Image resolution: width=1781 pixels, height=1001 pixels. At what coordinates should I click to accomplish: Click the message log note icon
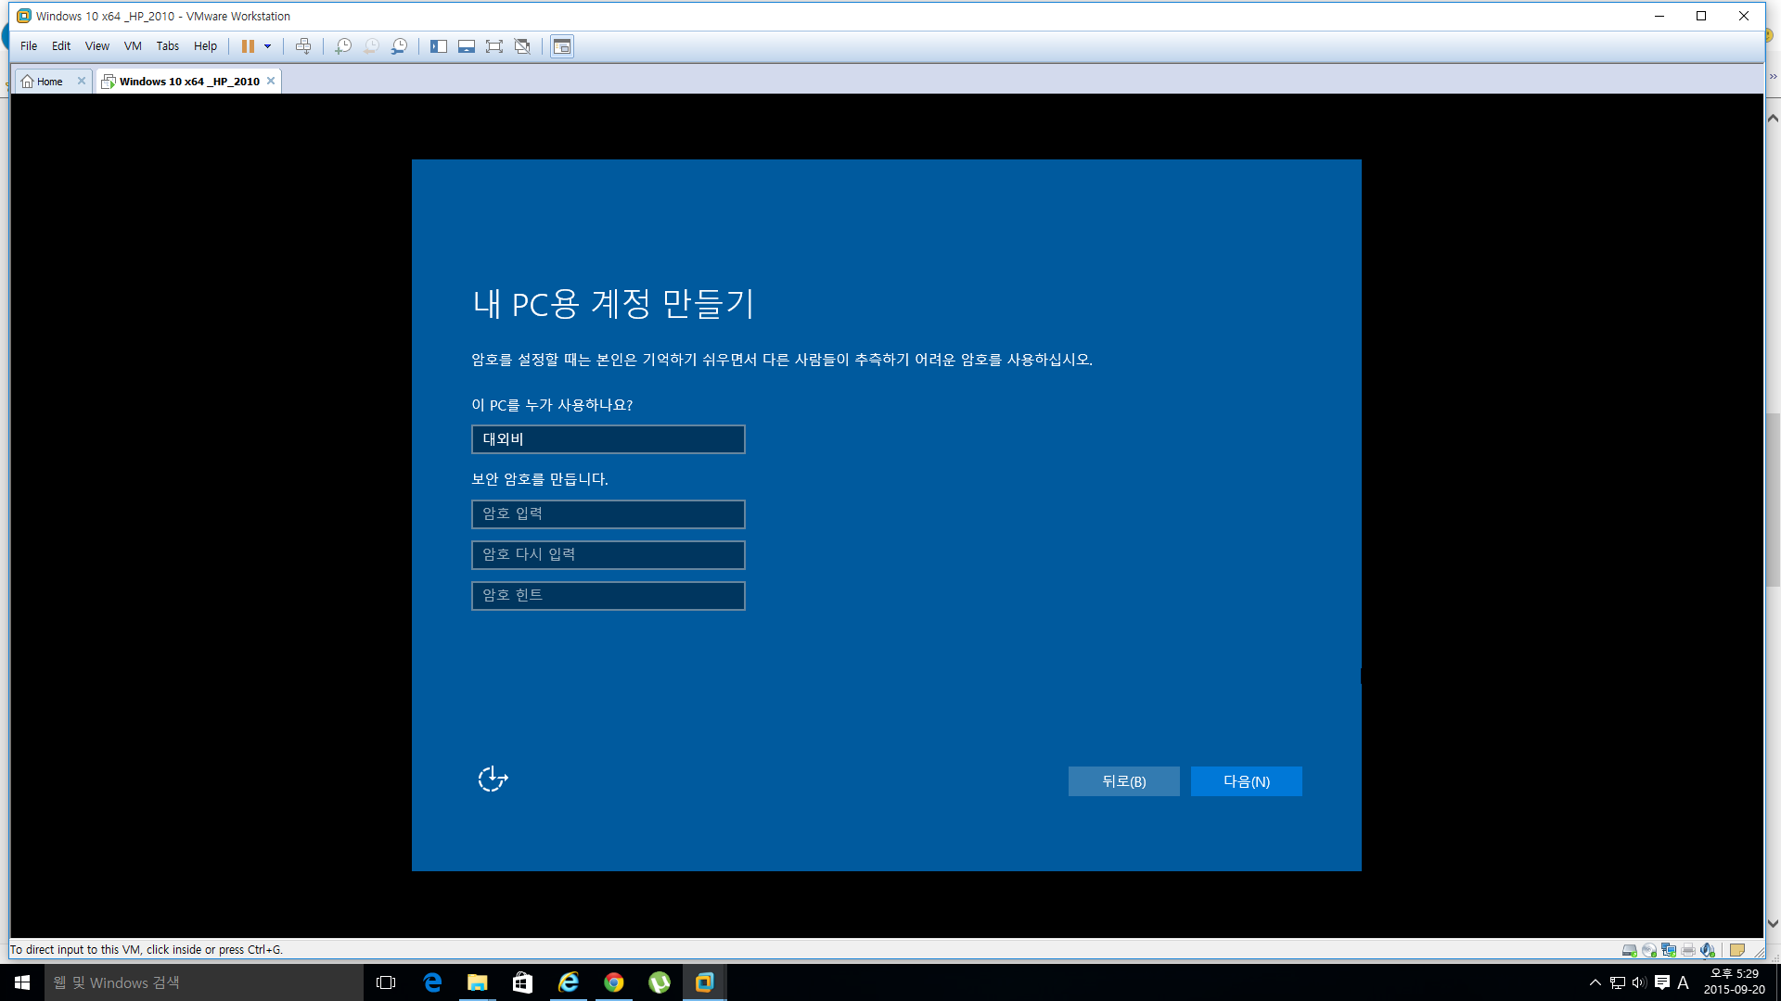tap(1737, 950)
